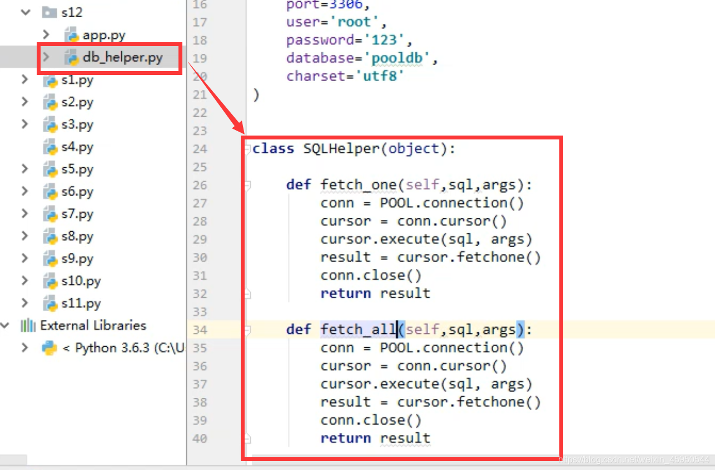Screen dimensions: 715x470
Task: Click the s4.py Python file icon
Action: 51,147
